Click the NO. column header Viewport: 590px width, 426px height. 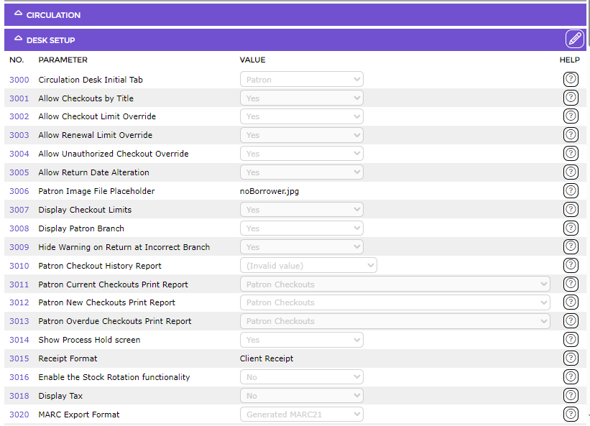tap(17, 60)
